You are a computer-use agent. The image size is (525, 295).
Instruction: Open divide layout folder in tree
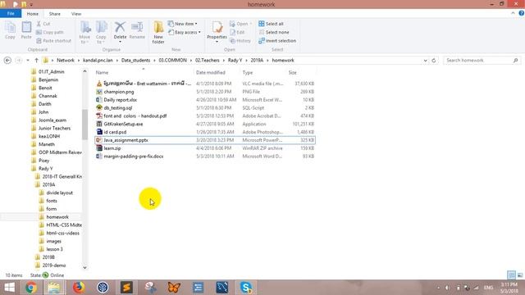point(60,193)
